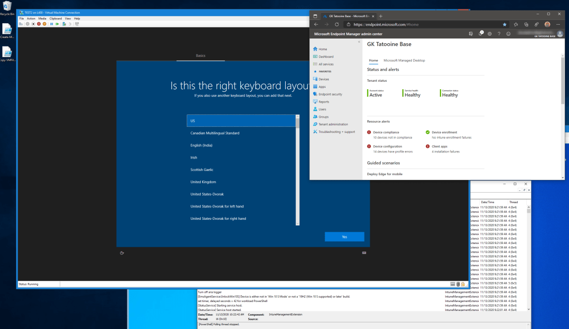Choose the United States-Dvorak layout option
This screenshot has width=569, height=329.
(208, 194)
